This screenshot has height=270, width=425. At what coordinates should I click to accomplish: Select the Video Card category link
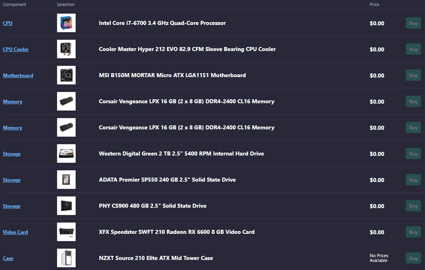tap(15, 232)
